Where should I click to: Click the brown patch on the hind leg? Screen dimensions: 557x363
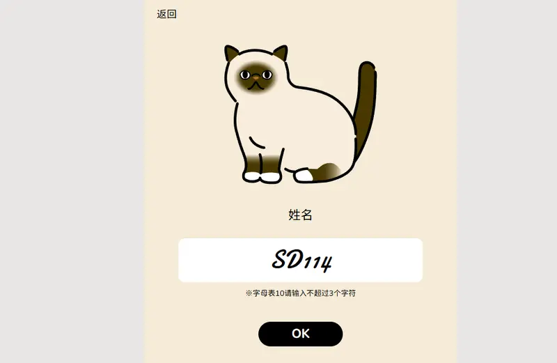(x=327, y=171)
